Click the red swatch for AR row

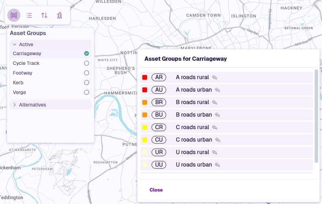pyautogui.click(x=145, y=78)
